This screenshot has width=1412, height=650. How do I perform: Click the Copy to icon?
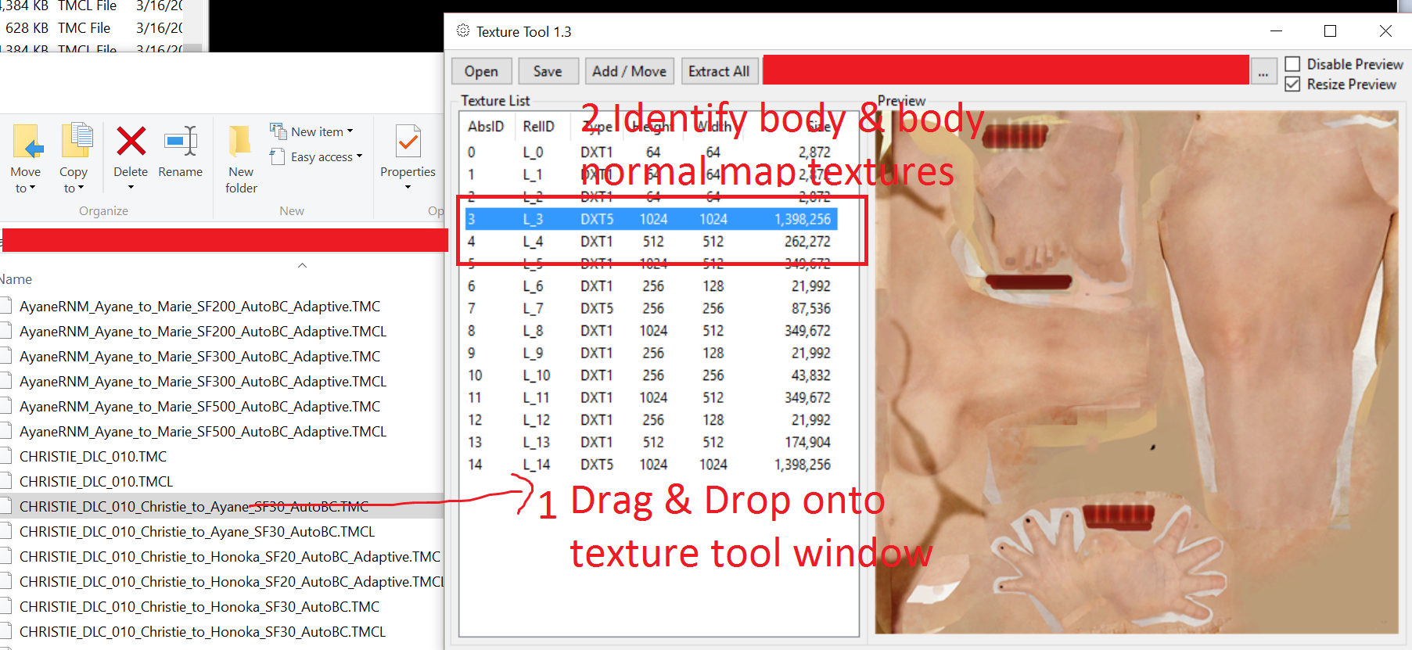76,142
